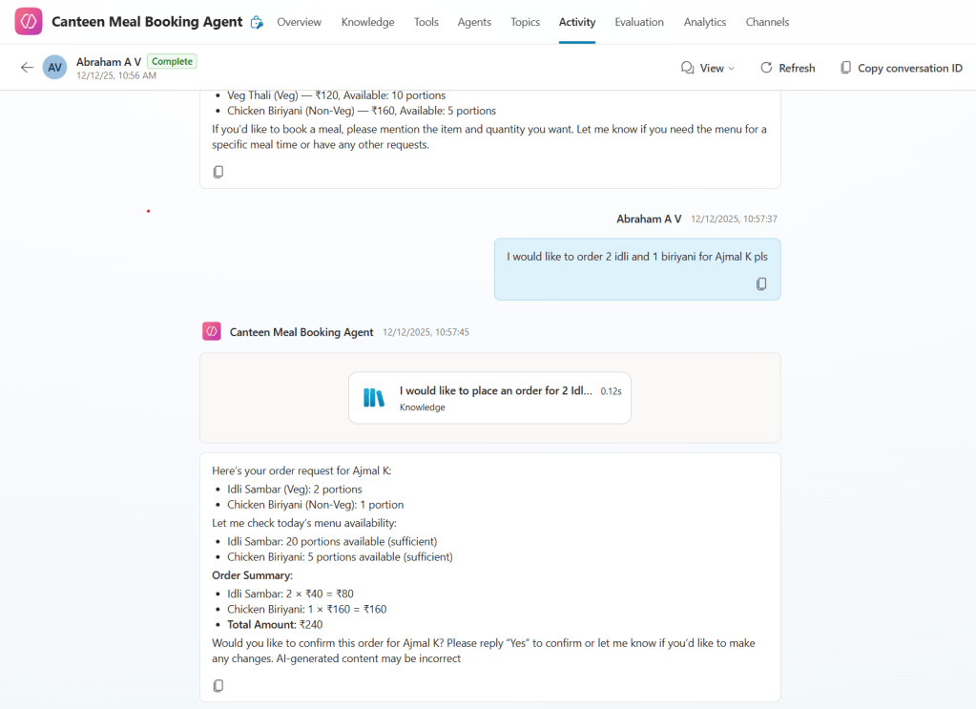This screenshot has height=709, width=976.
Task: Click the agent edit icon beside the title
Action: click(256, 23)
